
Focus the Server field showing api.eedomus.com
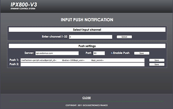coord(57,53)
